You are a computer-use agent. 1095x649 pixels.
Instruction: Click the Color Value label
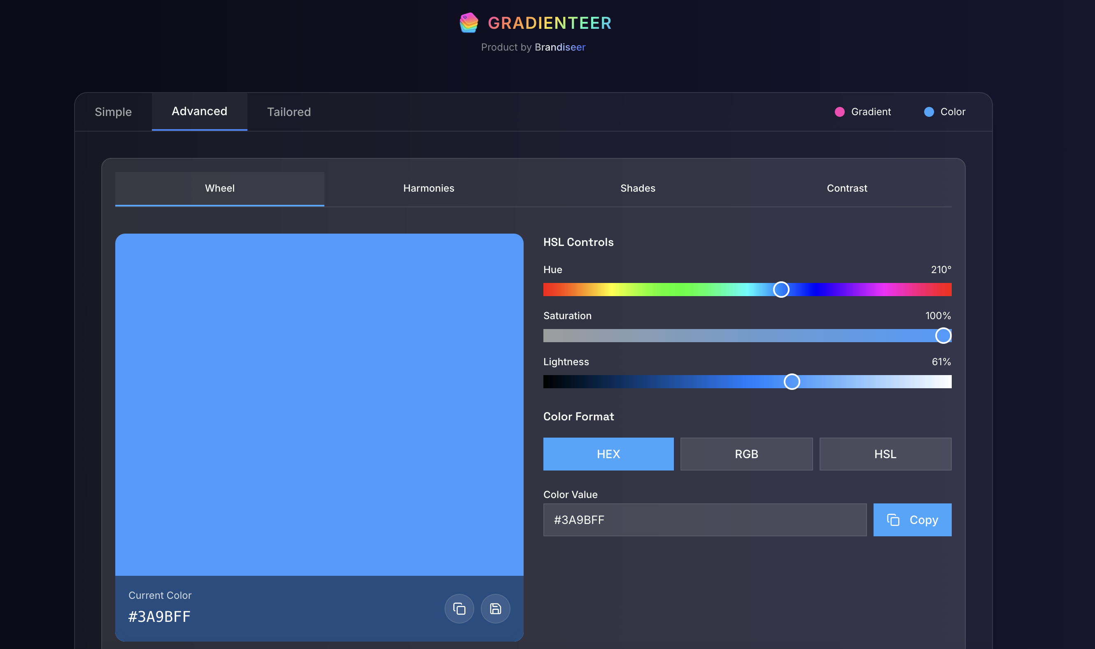(570, 495)
